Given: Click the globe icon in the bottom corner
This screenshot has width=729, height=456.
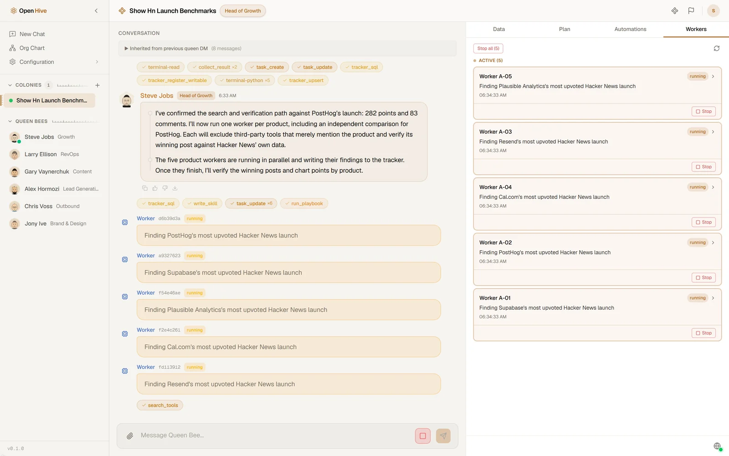Looking at the screenshot, I should click(x=717, y=446).
